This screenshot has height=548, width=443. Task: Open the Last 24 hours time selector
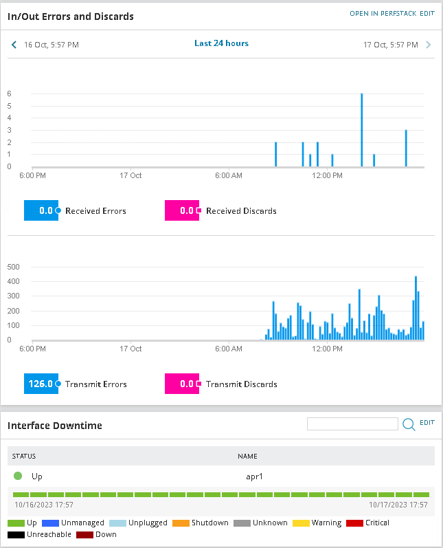(x=221, y=43)
